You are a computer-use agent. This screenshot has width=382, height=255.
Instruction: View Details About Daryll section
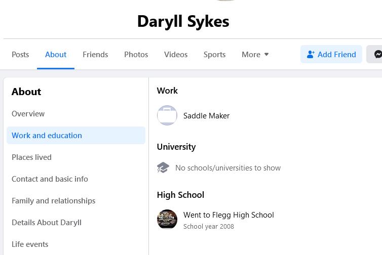(x=47, y=223)
